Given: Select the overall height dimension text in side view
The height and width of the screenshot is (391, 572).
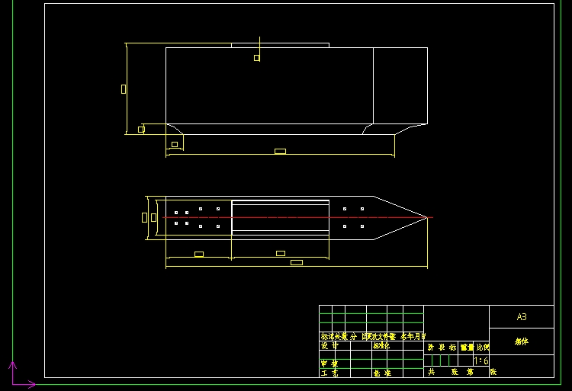Looking at the screenshot, I should coord(124,89).
